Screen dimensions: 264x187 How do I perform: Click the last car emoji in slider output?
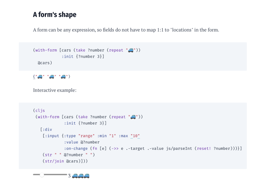86,175
